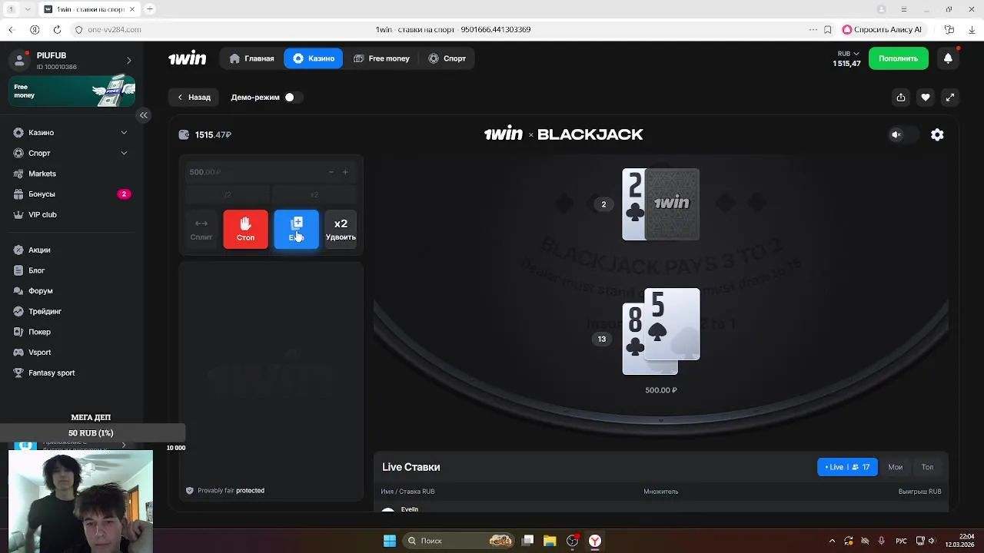The width and height of the screenshot is (984, 553).
Task: Click the Трейдинг sidebar icon
Action: pyautogui.click(x=18, y=311)
